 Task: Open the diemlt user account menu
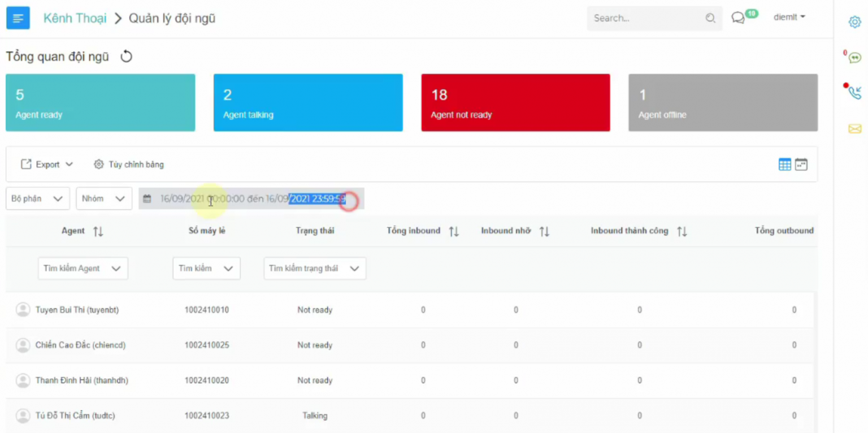(x=789, y=18)
